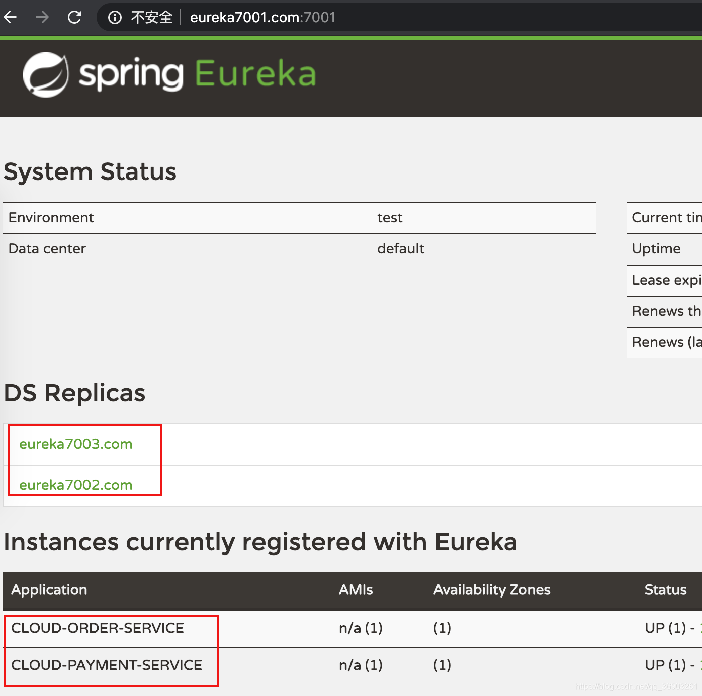The image size is (702, 696).
Task: Open the site info icon beside 不安全
Action: pos(115,18)
